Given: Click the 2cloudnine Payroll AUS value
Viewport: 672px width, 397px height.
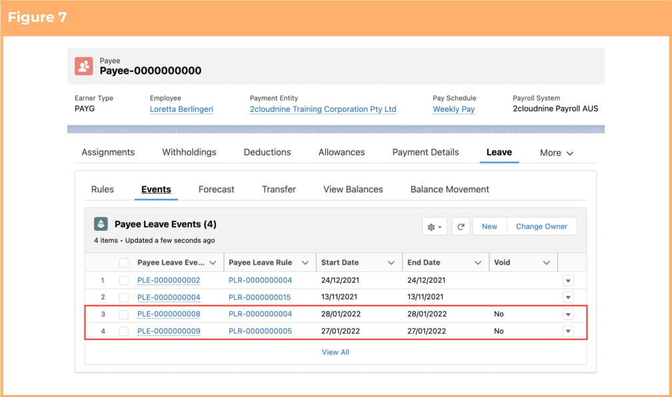Looking at the screenshot, I should pos(555,108).
